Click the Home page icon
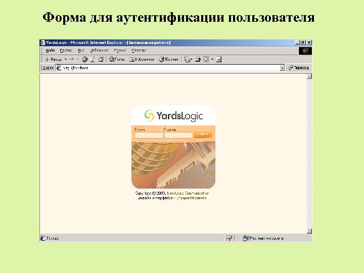The height and width of the screenshot is (273, 364). click(101, 60)
